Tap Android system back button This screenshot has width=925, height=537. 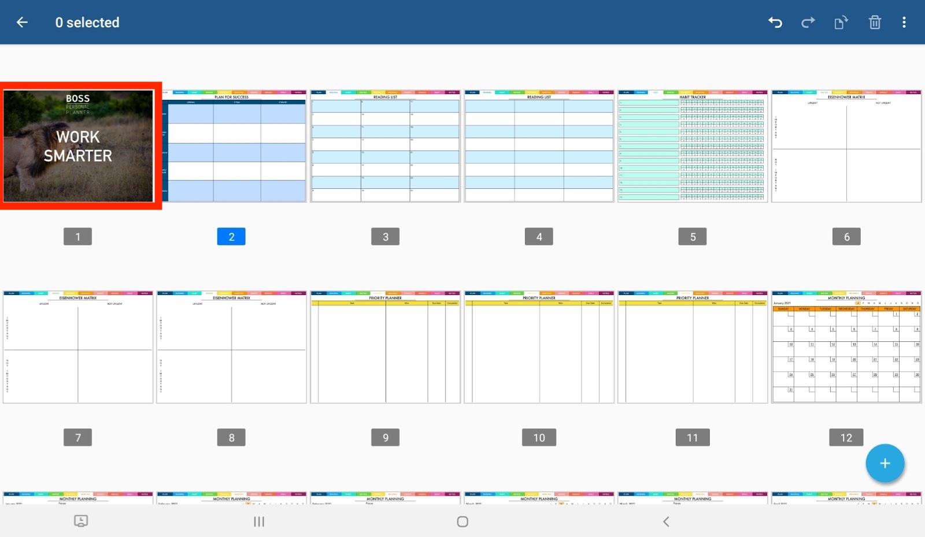point(666,521)
